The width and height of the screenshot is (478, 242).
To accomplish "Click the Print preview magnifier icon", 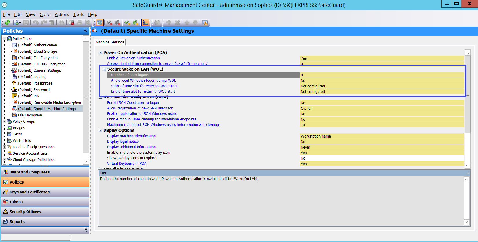I will [x=88, y=23].
